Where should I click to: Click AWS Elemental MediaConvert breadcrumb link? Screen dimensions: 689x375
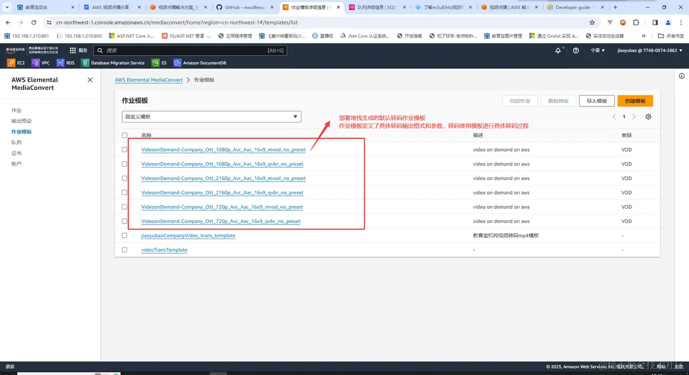149,80
